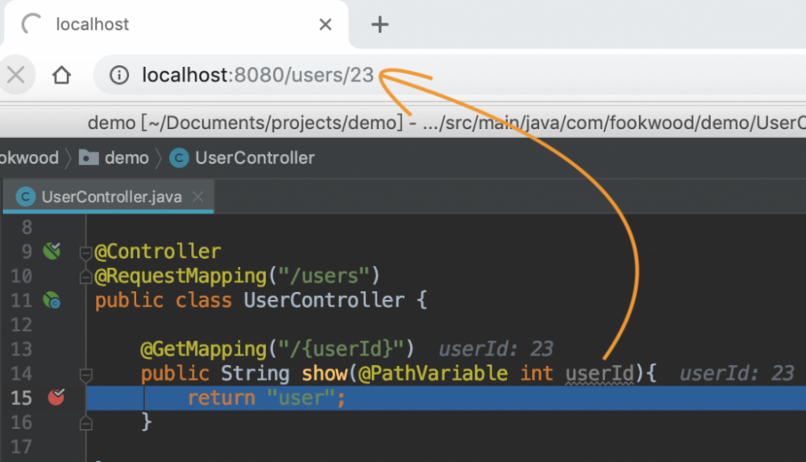This screenshot has width=806, height=462.
Task: Click the demo folder icon in breadcrumbs
Action: coord(89,157)
